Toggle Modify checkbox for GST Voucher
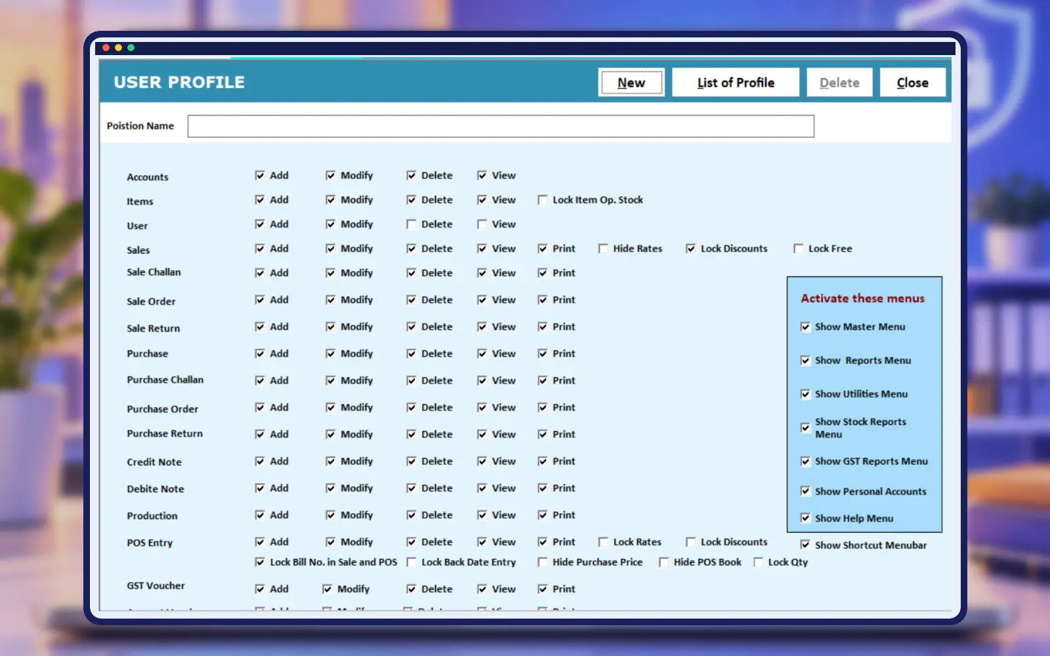Screen dimensions: 1050x656 pyautogui.click(x=327, y=589)
